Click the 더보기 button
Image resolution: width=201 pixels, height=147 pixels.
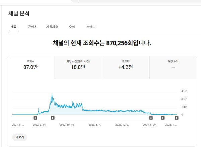pyautogui.click(x=19, y=137)
